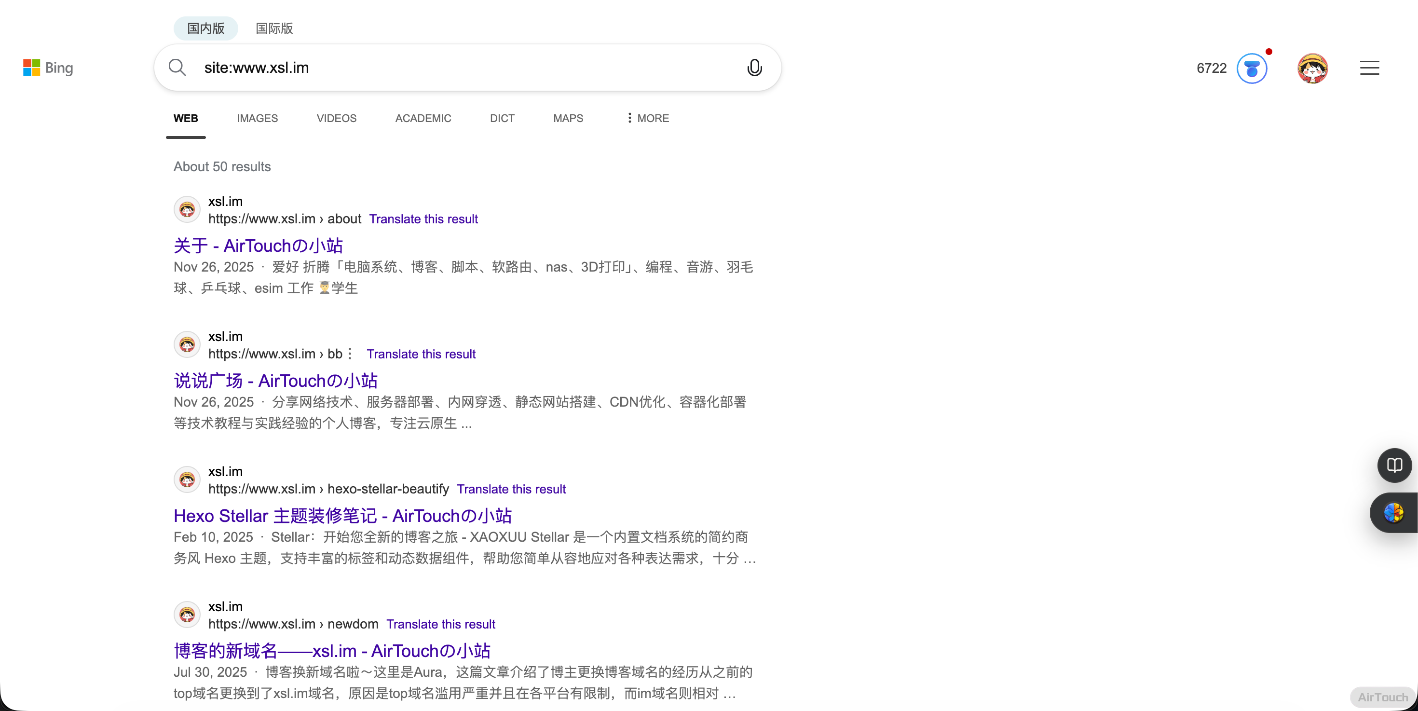This screenshot has width=1418, height=711.
Task: Open the hamburger settings menu
Action: [x=1369, y=68]
